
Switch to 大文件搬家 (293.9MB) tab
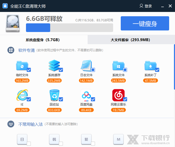tap(131, 40)
